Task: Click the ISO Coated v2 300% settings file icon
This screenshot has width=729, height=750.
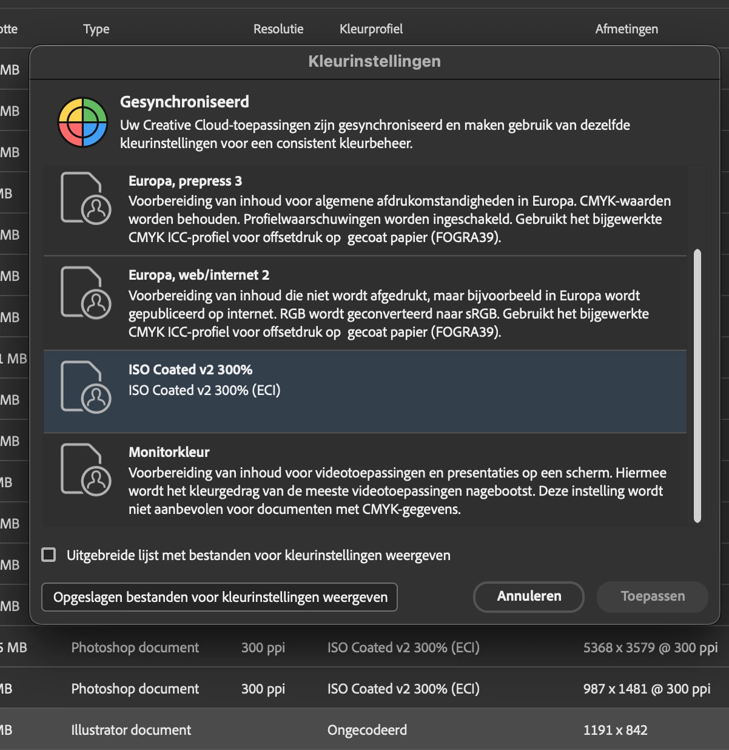Action: pyautogui.click(x=86, y=388)
